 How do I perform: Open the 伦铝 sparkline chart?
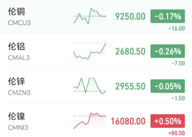pyautogui.click(x=89, y=51)
